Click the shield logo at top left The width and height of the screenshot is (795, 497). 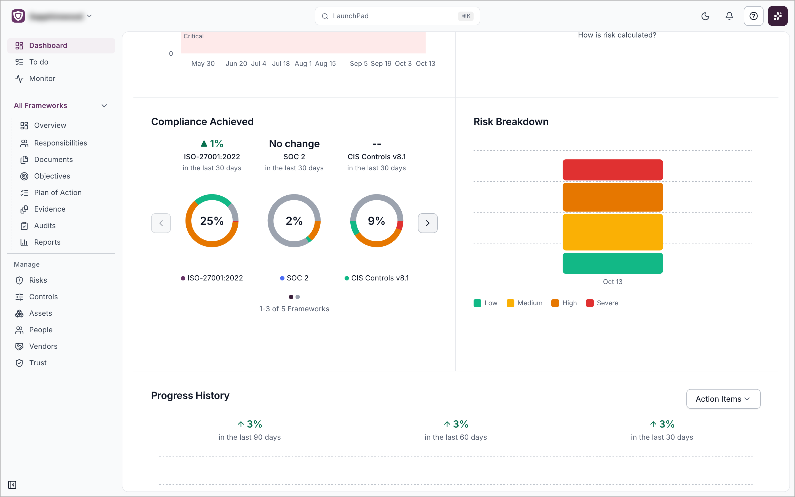[18, 16]
